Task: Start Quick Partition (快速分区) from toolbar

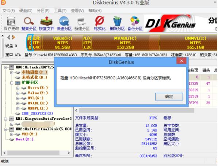Action: [x=64, y=24]
